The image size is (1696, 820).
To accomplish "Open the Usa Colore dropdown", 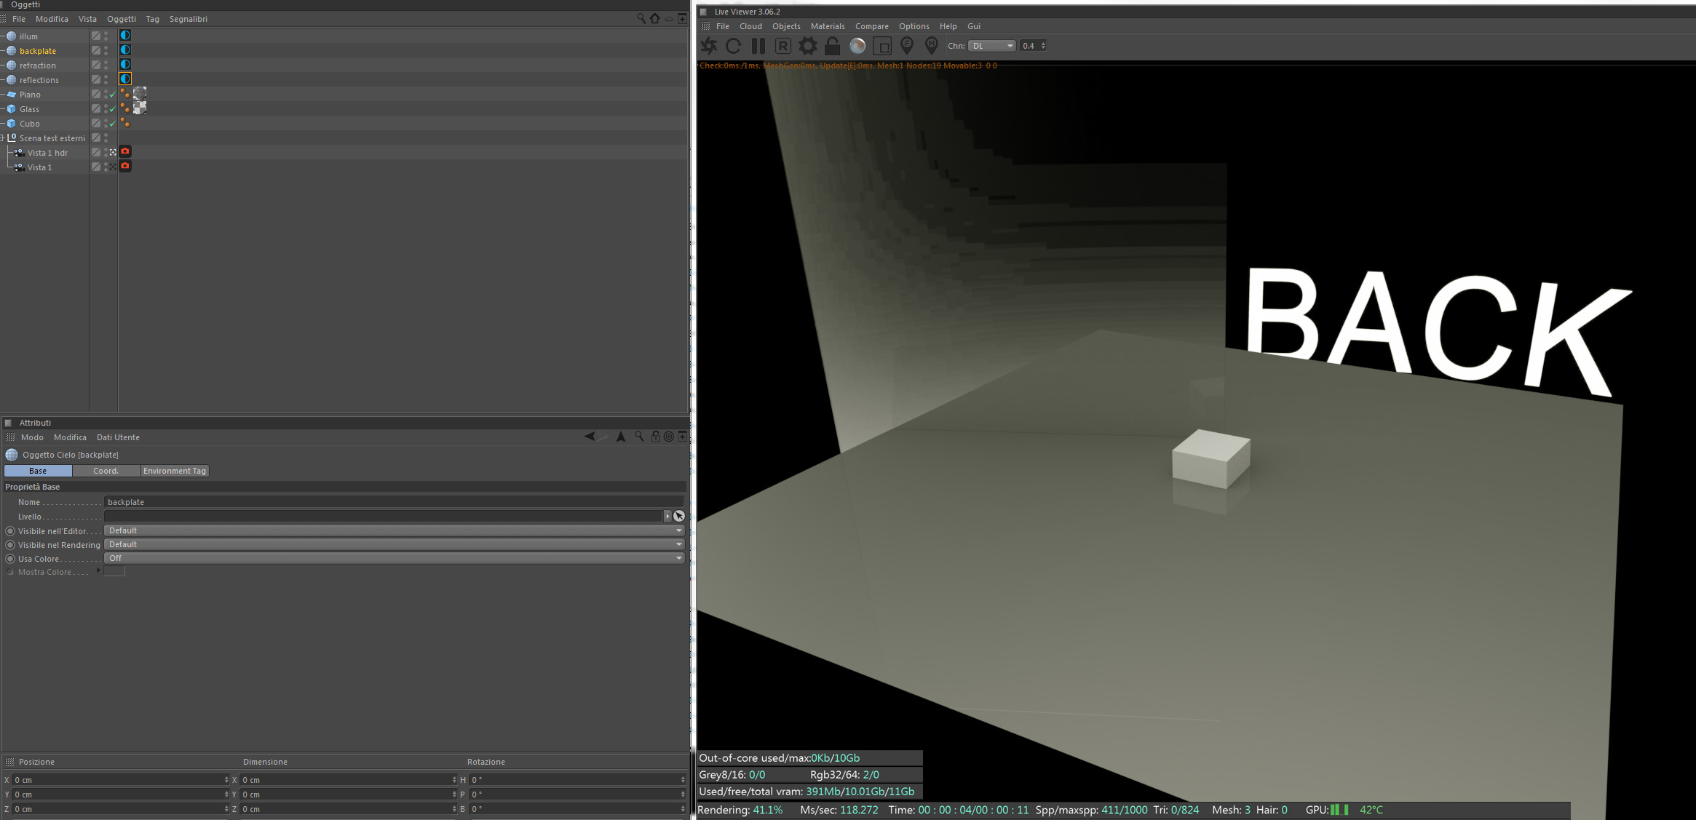I will [394, 558].
